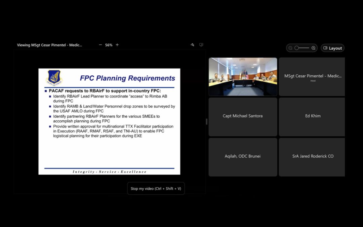Select the Ed Khim participant tile
363x227 pixels.
coord(312,117)
